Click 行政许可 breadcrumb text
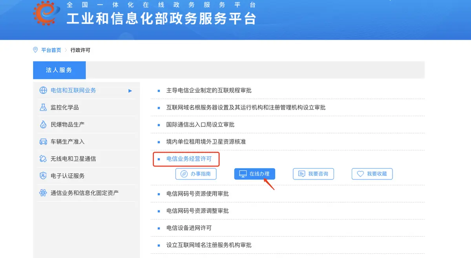This screenshot has height=258, width=471. [80, 50]
